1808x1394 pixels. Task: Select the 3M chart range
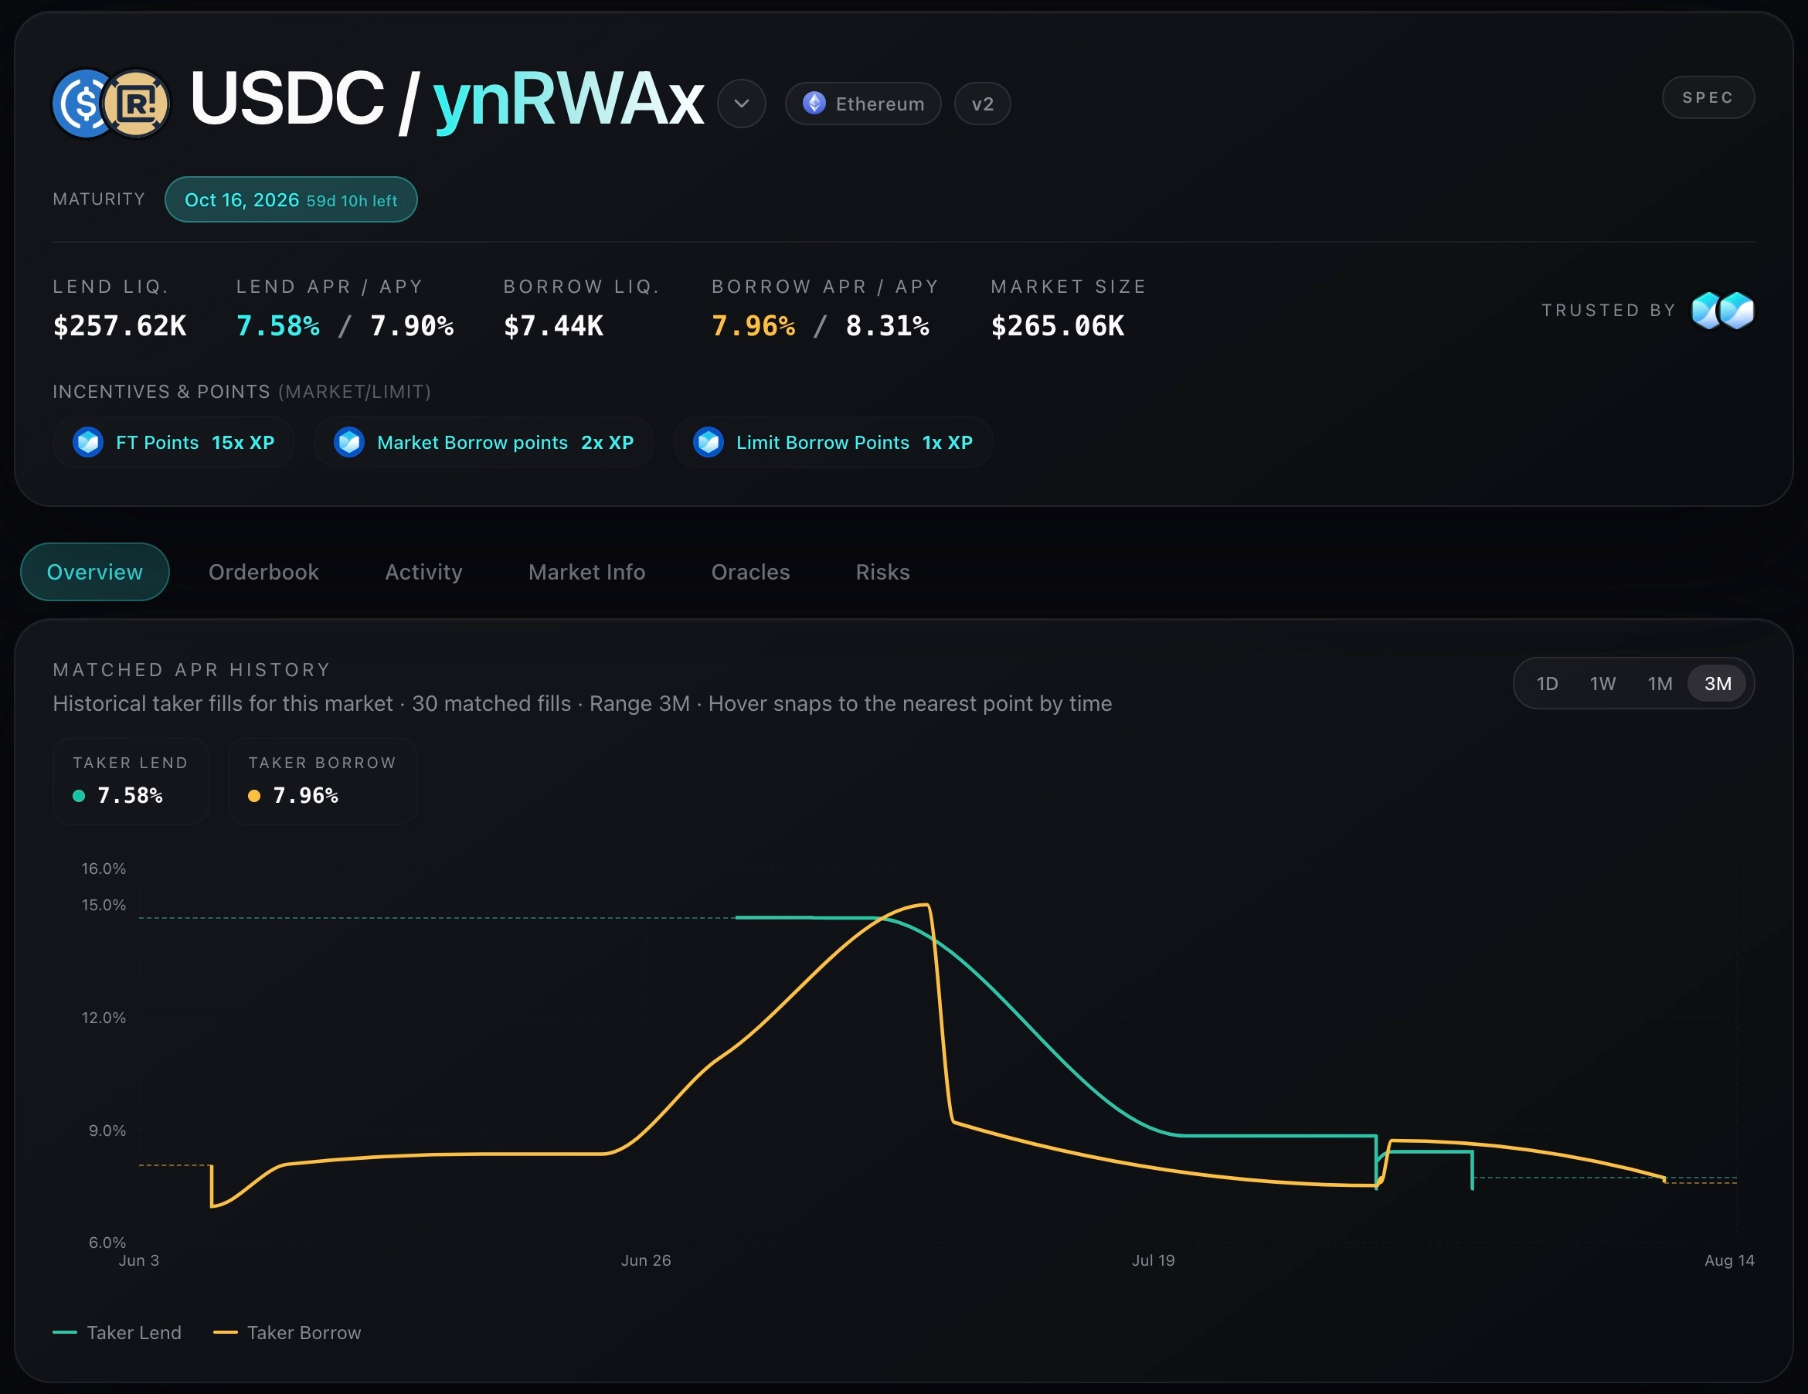pos(1718,684)
